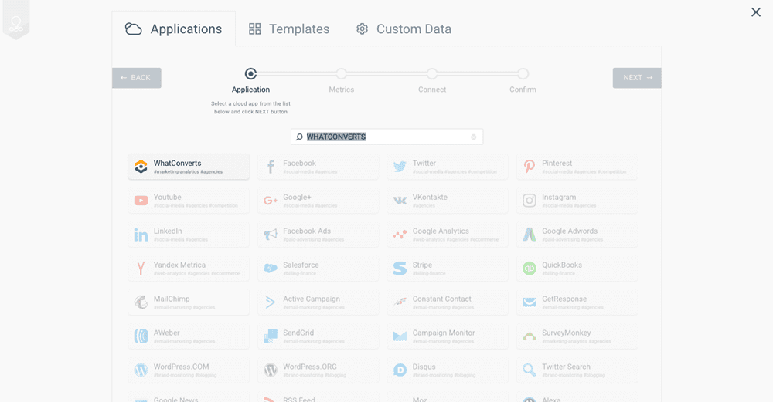The image size is (773, 402).
Task: Click the Active Campaign label text
Action: 312,299
